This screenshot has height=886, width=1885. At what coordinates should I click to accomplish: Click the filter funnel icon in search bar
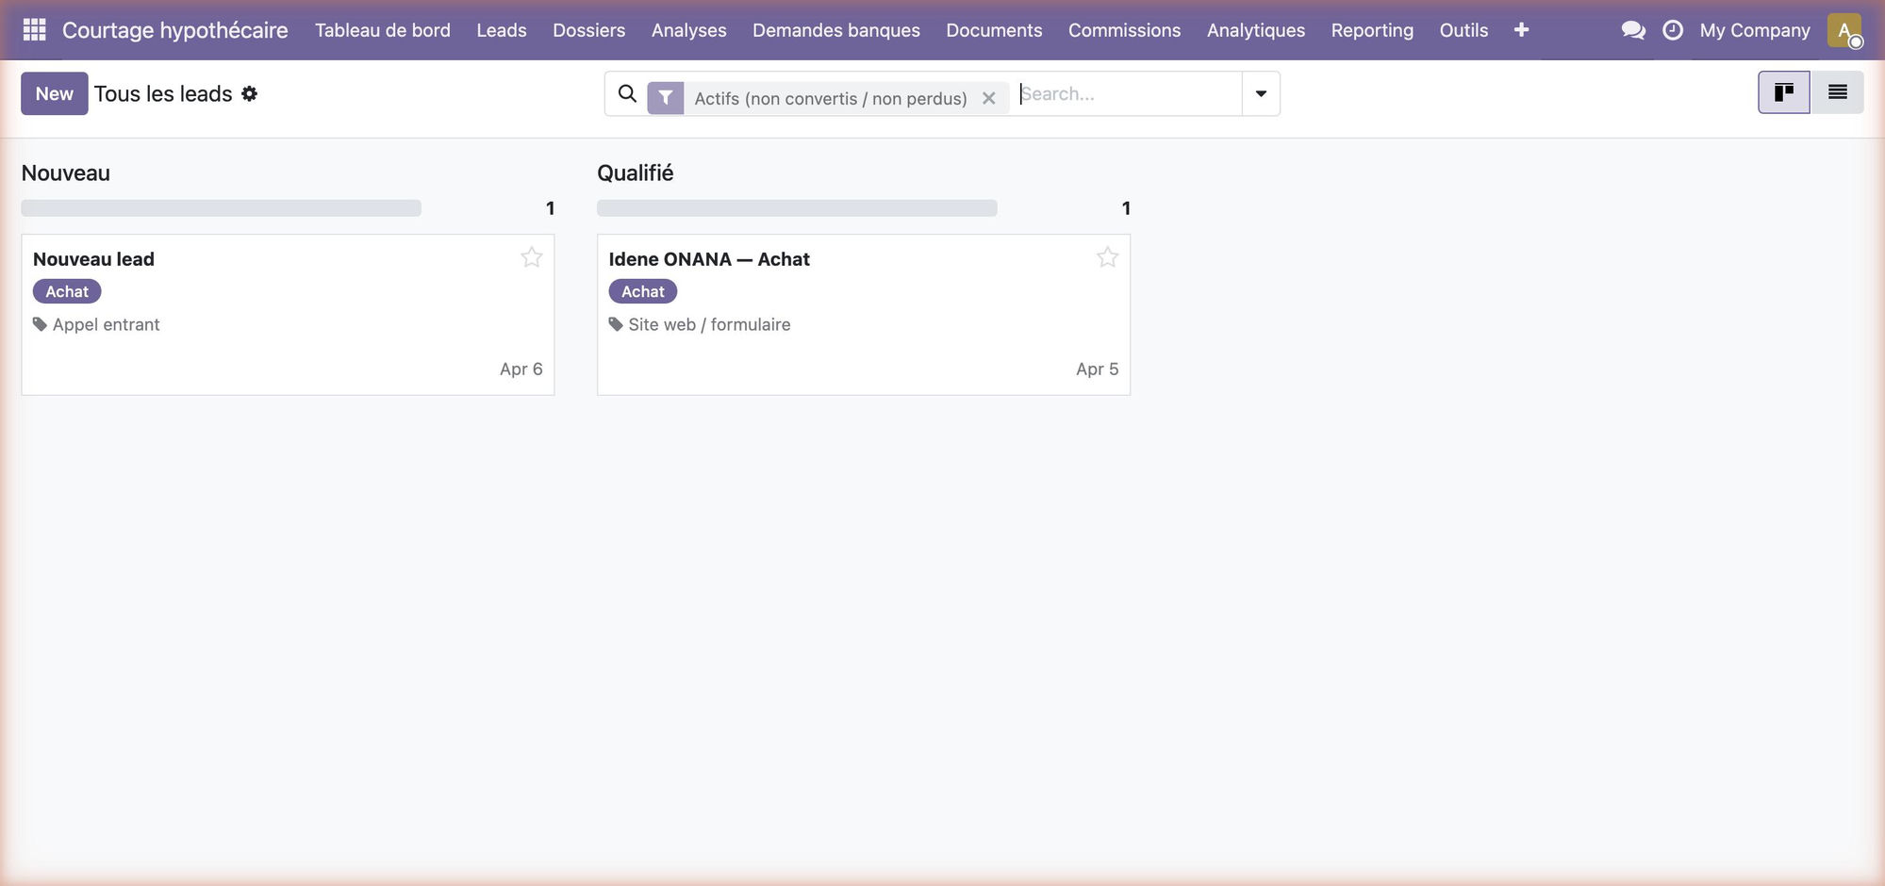(666, 97)
